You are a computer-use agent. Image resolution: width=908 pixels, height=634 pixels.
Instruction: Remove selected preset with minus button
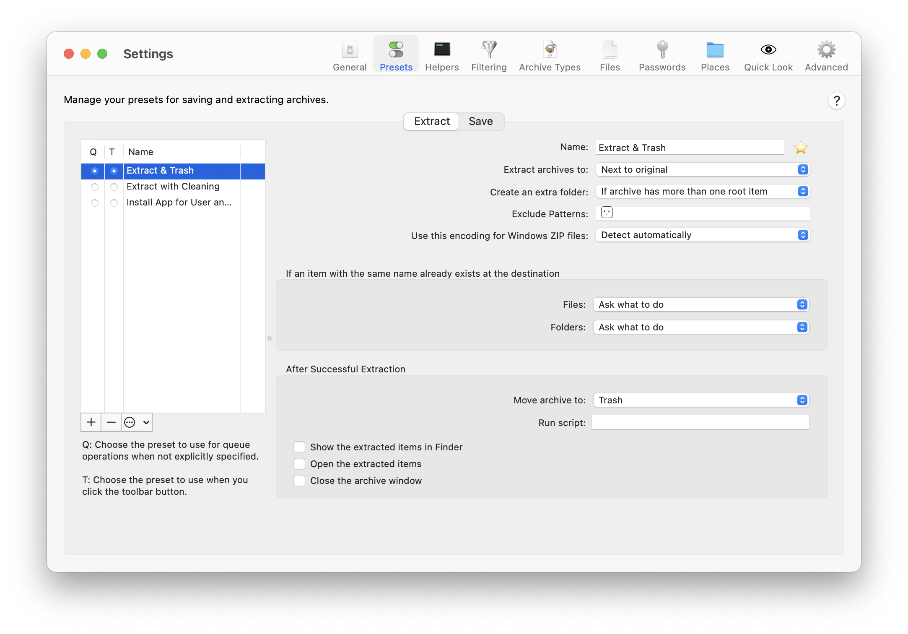coord(111,422)
